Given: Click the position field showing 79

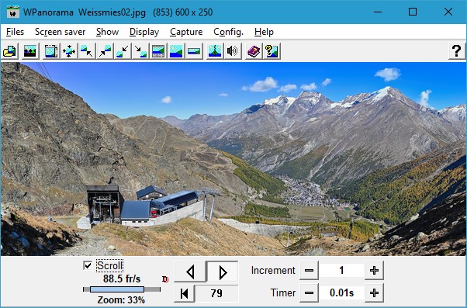Looking at the screenshot, I should (x=216, y=293).
